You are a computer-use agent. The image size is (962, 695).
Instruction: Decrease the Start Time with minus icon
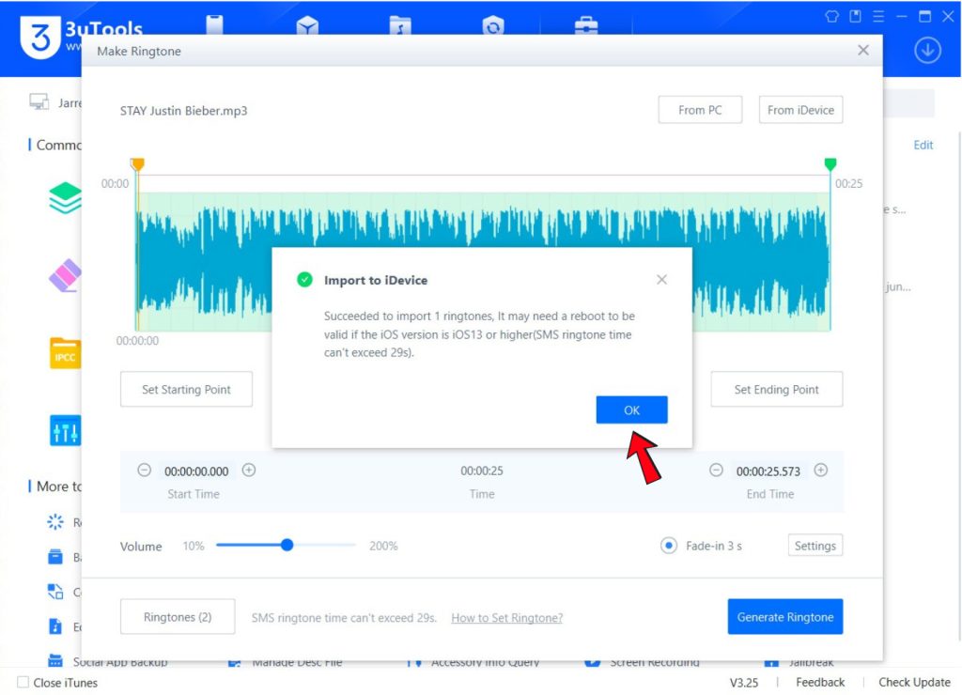click(x=144, y=471)
